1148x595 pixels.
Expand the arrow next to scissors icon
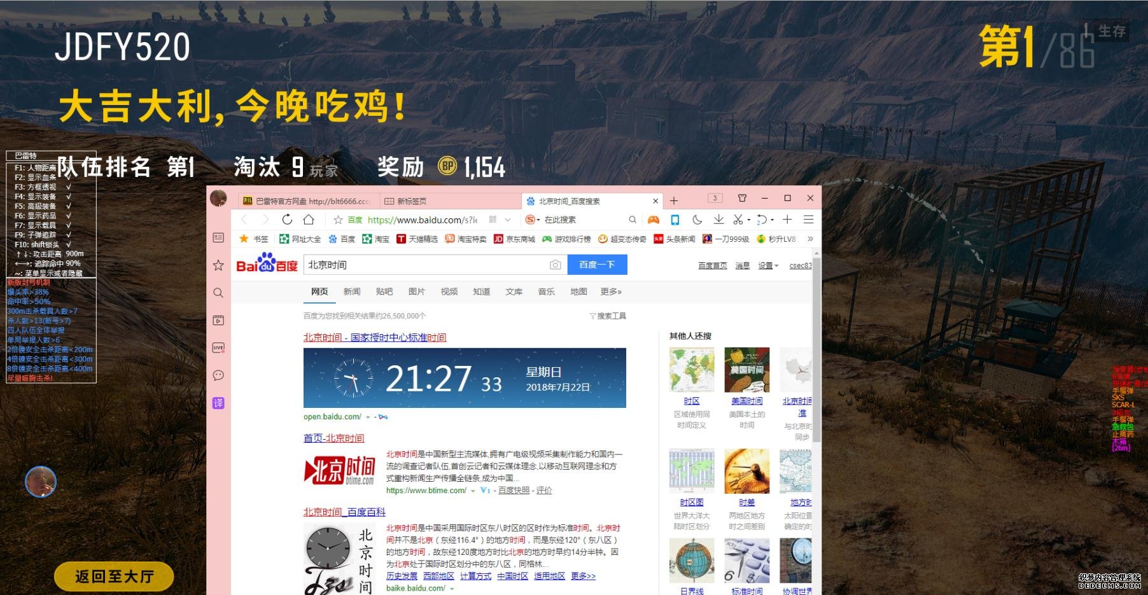pos(748,220)
